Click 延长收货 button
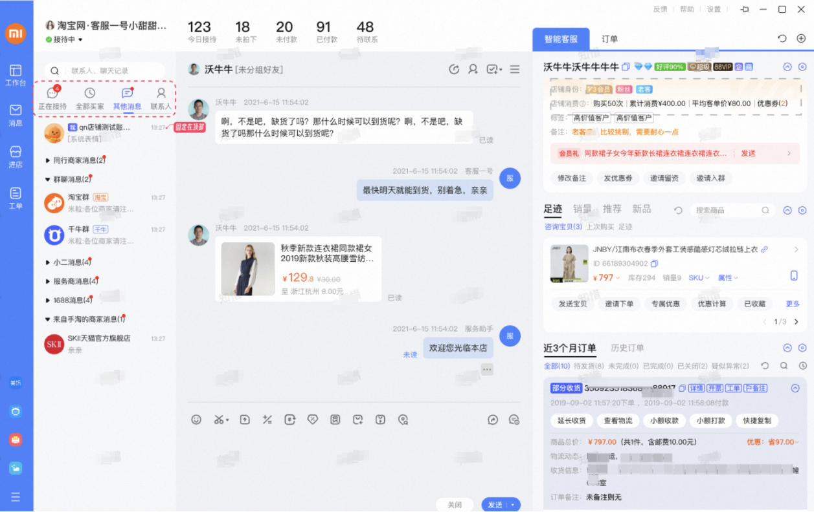The width and height of the screenshot is (814, 512). point(572,420)
